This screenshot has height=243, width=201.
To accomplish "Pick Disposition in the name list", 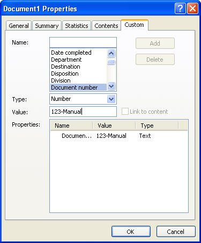I will click(x=79, y=73).
